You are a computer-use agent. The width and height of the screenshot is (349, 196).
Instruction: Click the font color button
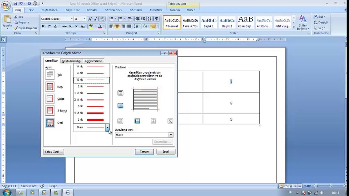(x=101, y=26)
